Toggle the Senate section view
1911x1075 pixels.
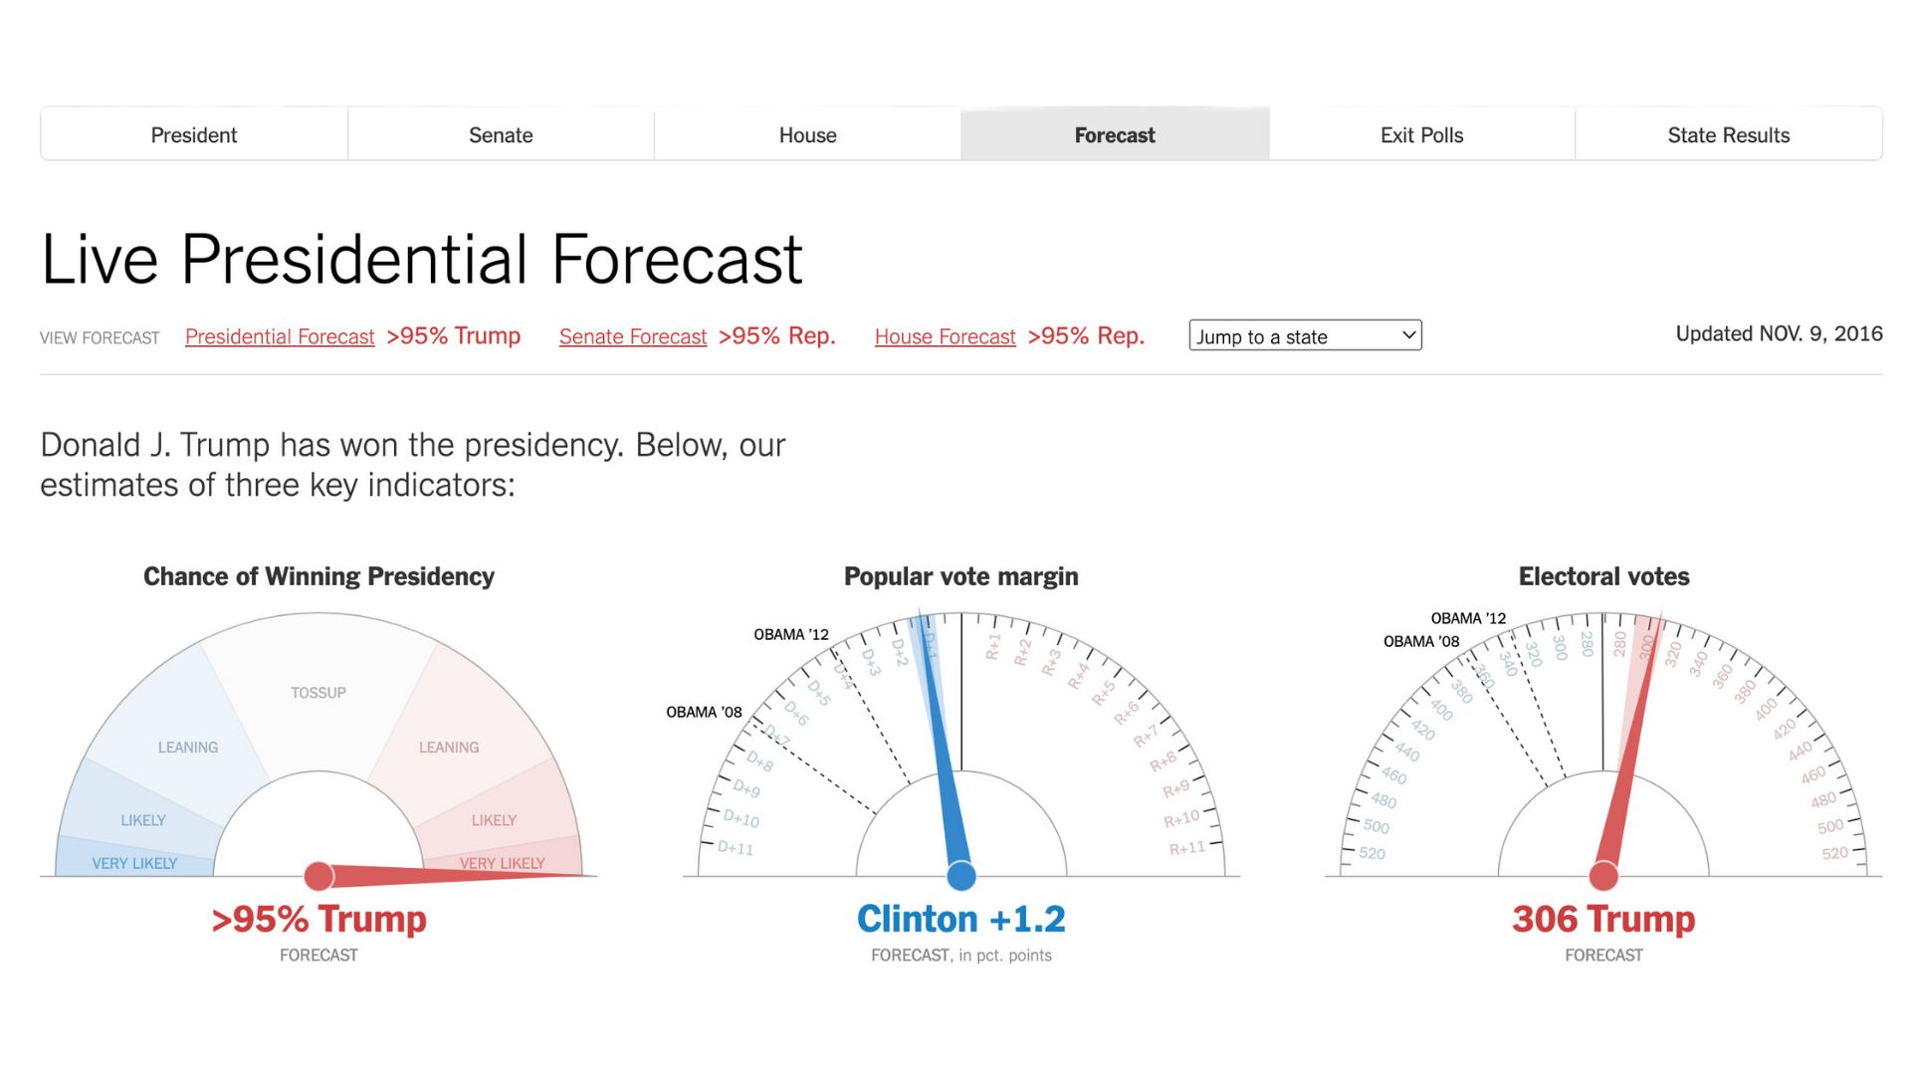502,134
